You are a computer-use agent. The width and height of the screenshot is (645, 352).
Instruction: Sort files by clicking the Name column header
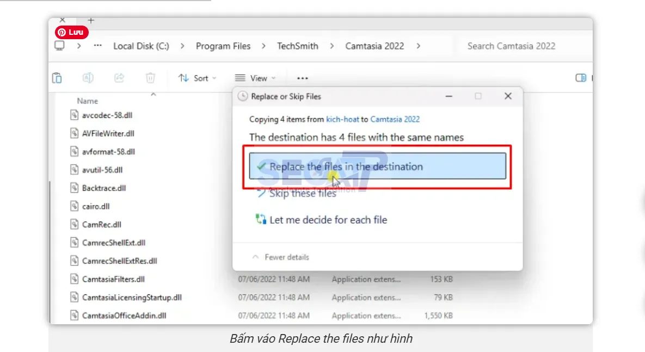[88, 101]
